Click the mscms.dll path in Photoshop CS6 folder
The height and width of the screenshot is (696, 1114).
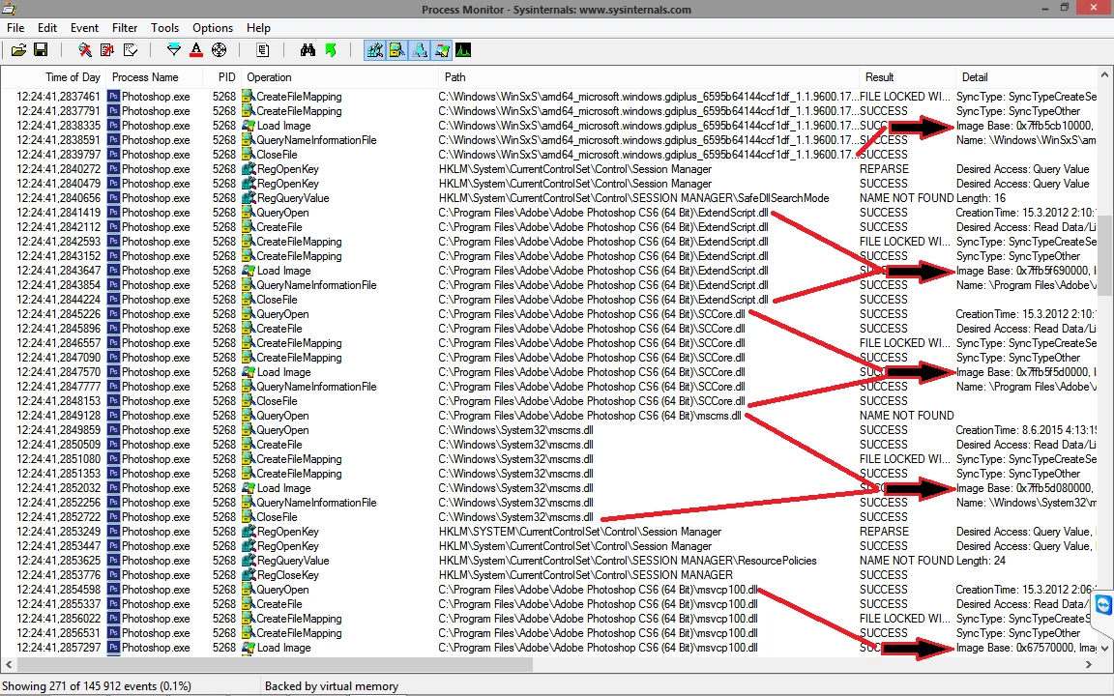coord(590,416)
